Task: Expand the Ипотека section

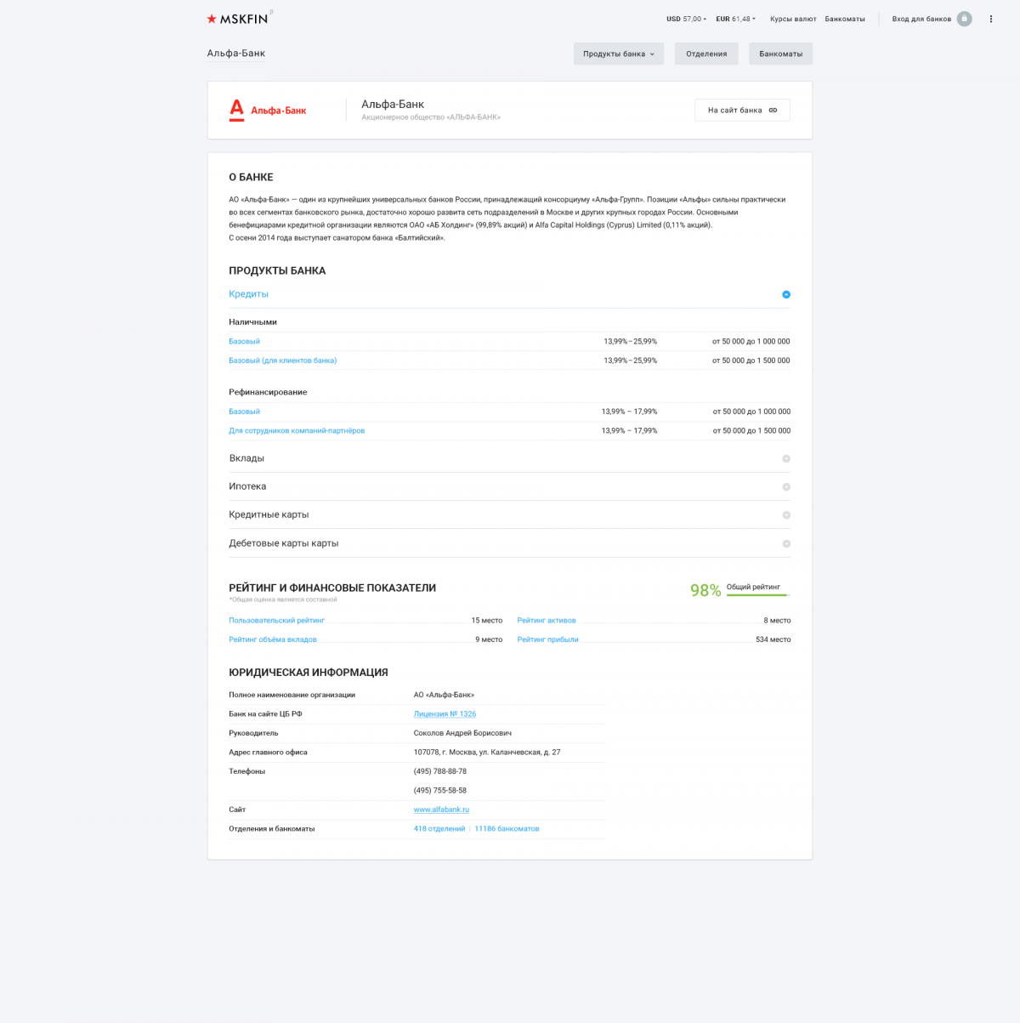Action: (x=510, y=486)
